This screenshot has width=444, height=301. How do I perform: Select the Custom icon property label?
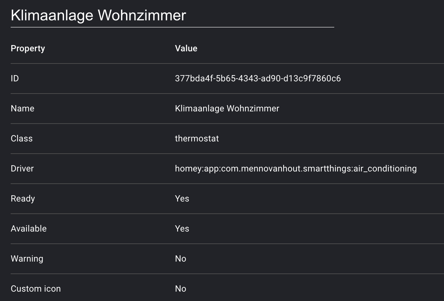tap(36, 289)
